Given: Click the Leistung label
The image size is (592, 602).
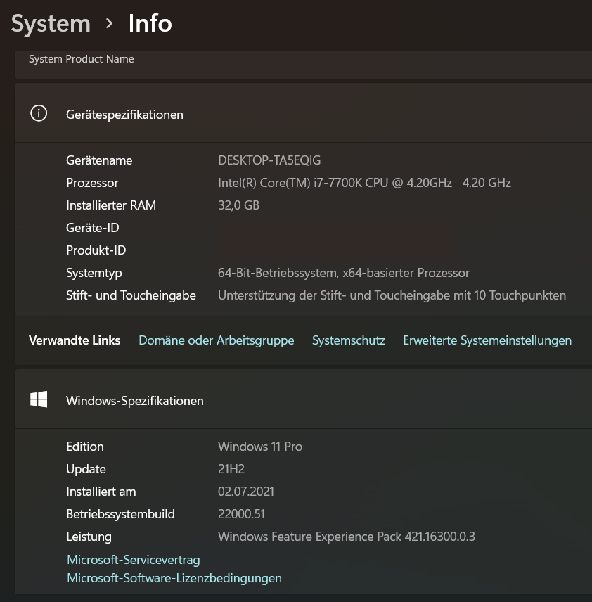Looking at the screenshot, I should [89, 537].
